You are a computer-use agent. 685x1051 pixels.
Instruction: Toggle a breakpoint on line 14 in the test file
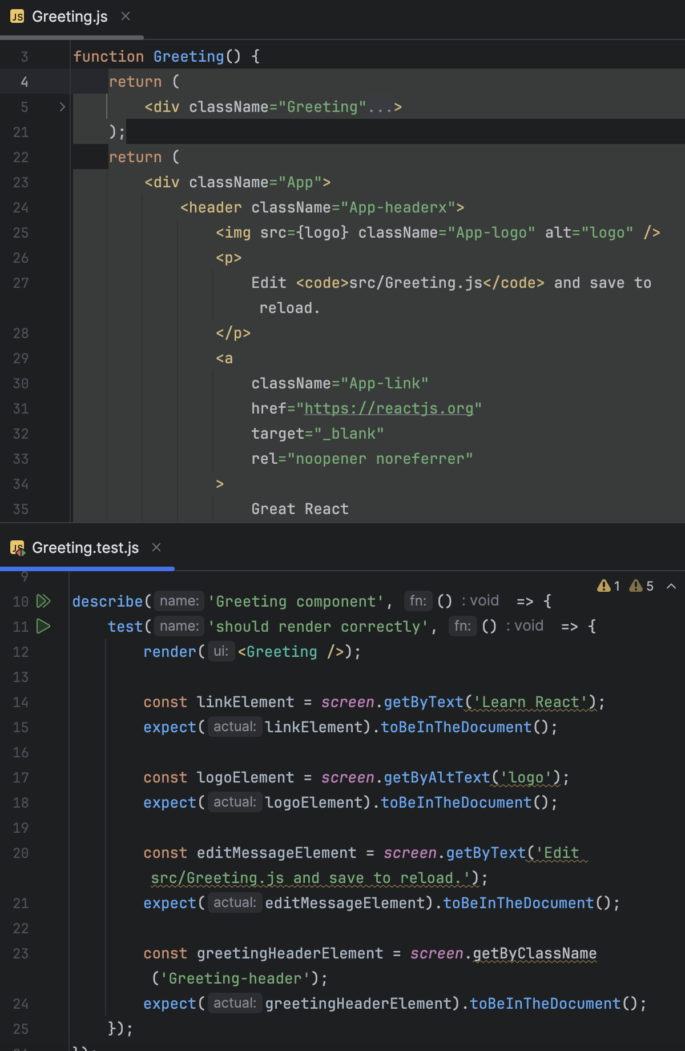coord(21,702)
